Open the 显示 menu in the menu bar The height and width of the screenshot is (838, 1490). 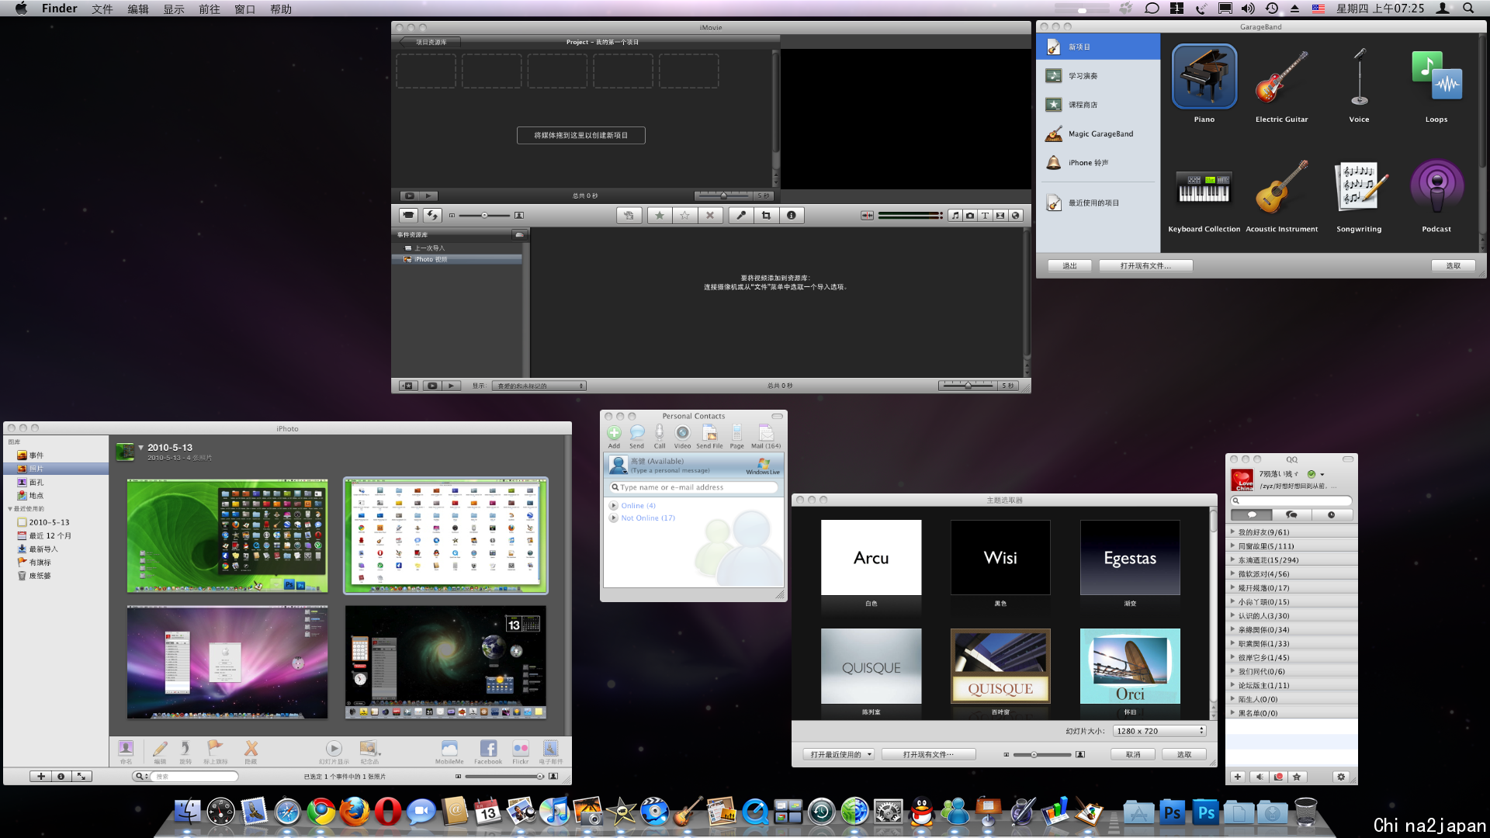174,9
